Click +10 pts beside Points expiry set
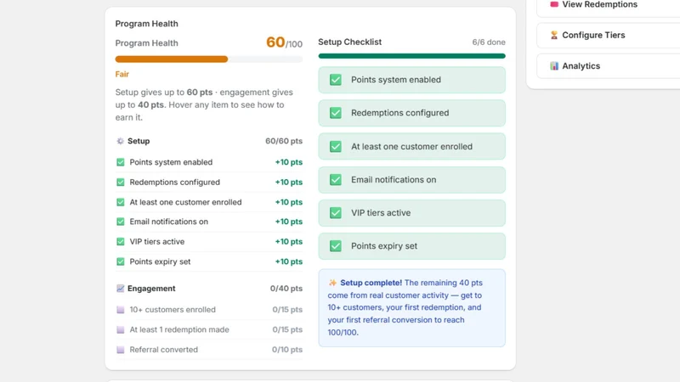The height and width of the screenshot is (382, 680). [x=288, y=261]
